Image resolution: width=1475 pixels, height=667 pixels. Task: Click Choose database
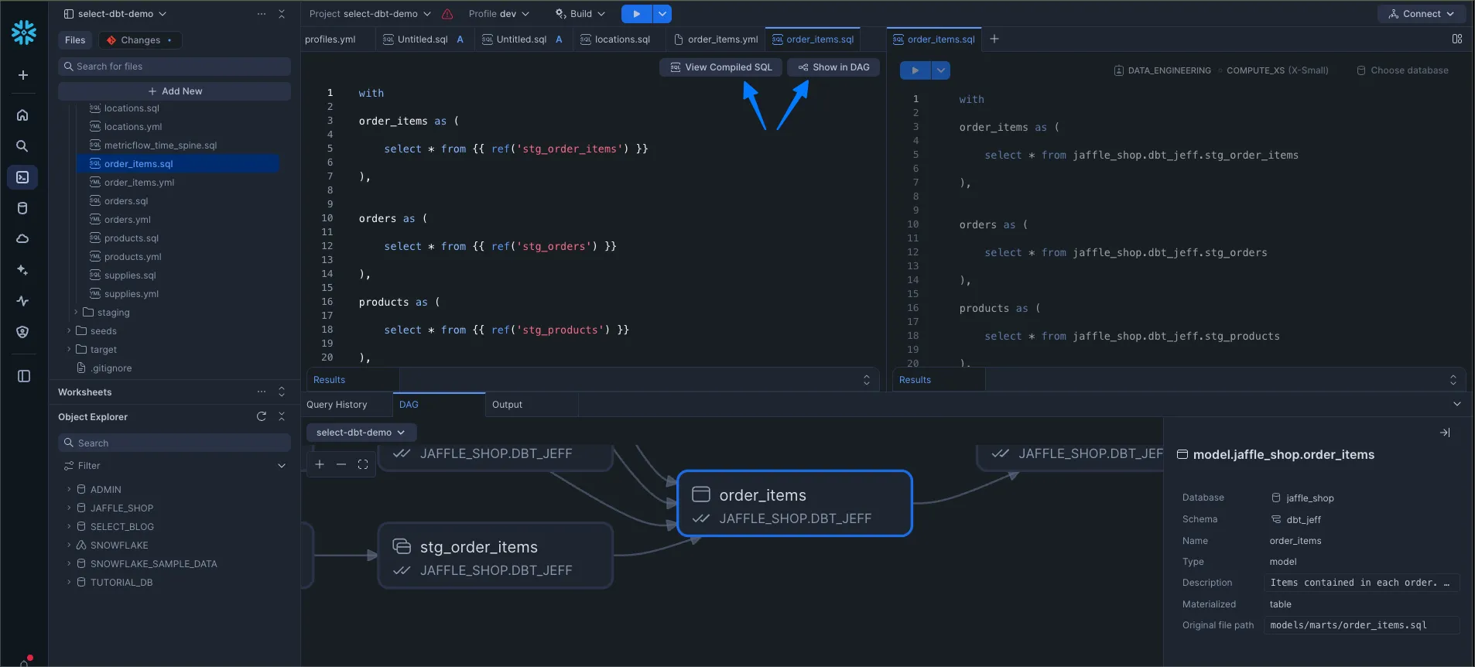tap(1402, 70)
